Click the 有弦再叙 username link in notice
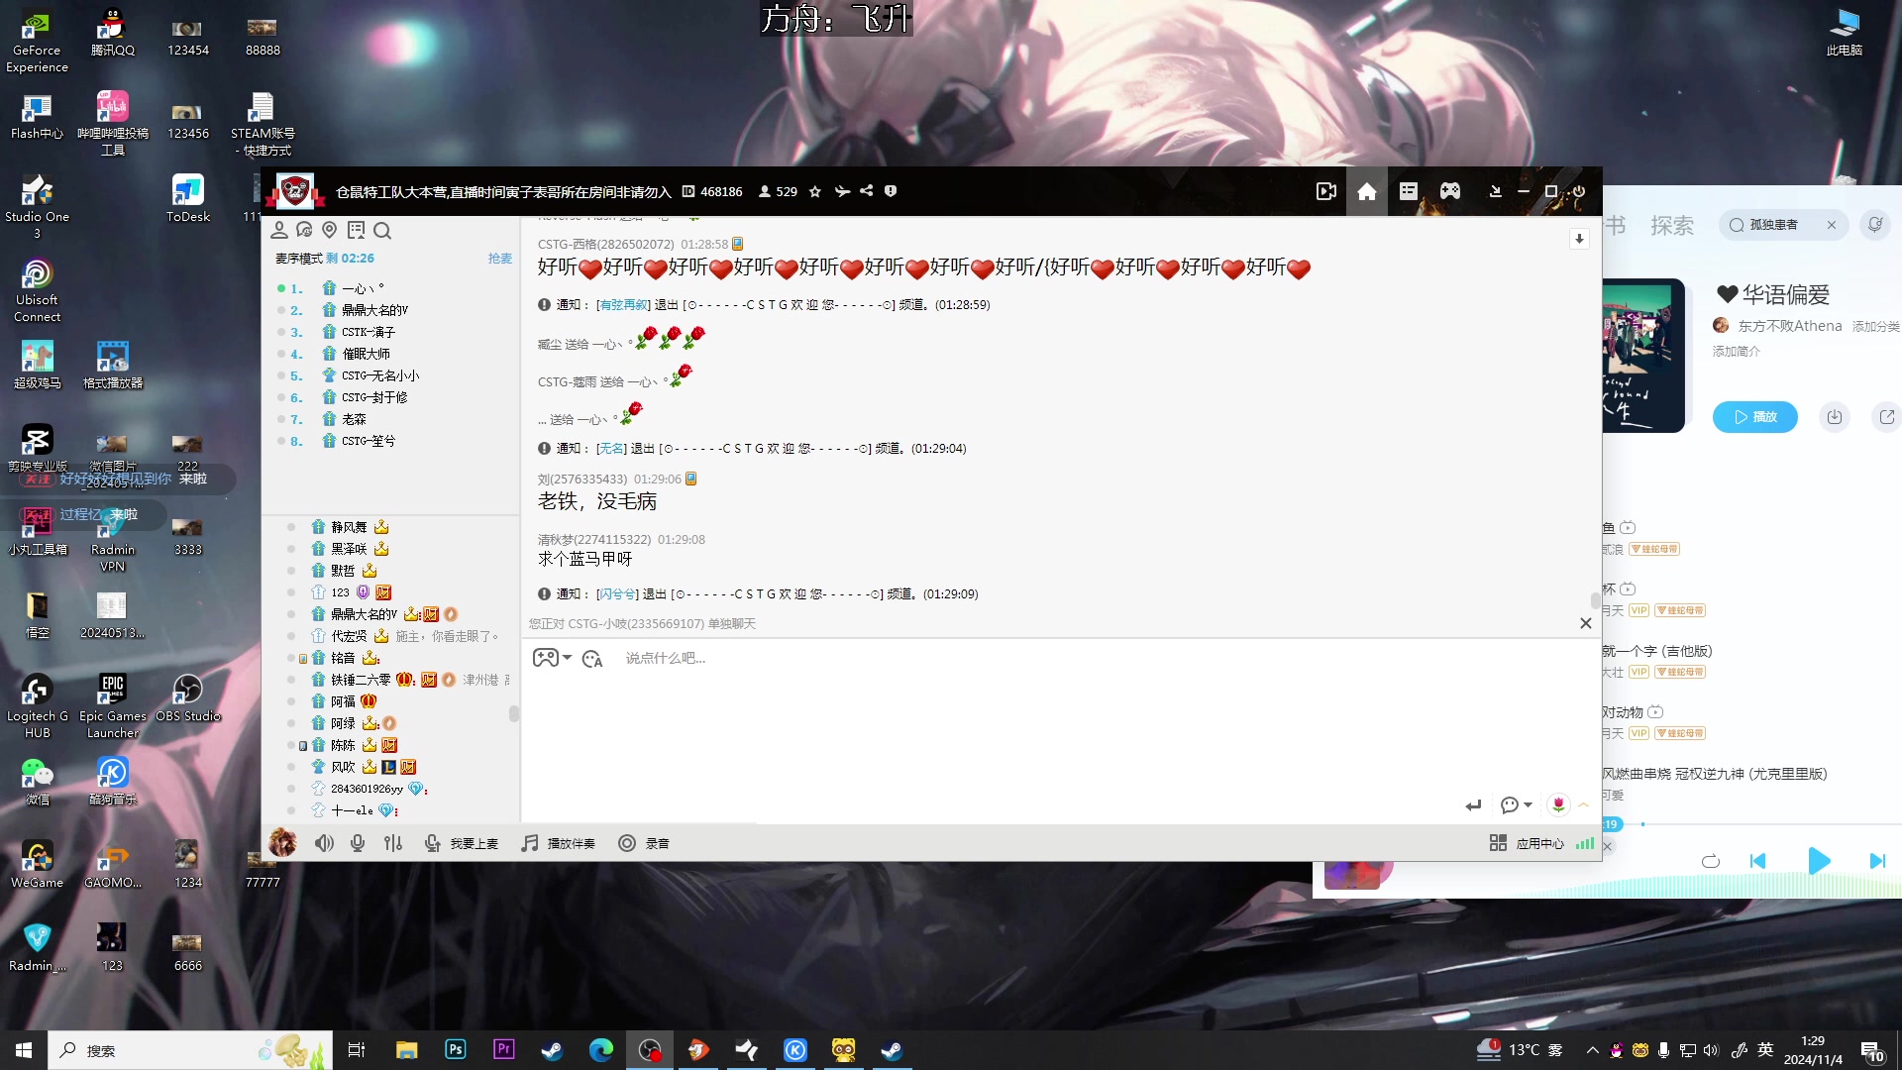The image size is (1902, 1070). pyautogui.click(x=623, y=305)
